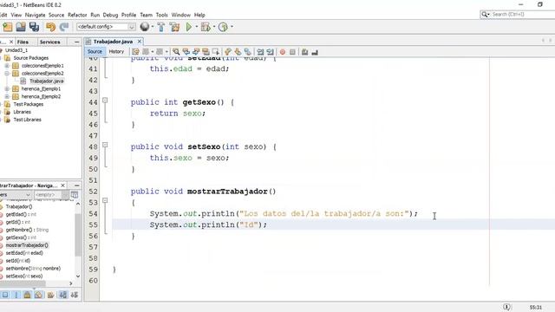The height and width of the screenshot is (312, 555).
Task: Open the Navigate menu
Action: (35, 15)
